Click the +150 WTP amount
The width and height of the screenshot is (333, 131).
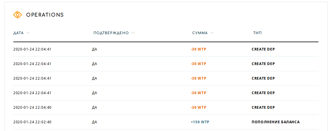200,122
